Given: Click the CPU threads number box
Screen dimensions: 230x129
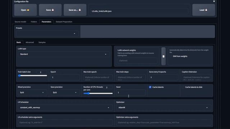Looking at the screenshot, I should tap(108, 87).
